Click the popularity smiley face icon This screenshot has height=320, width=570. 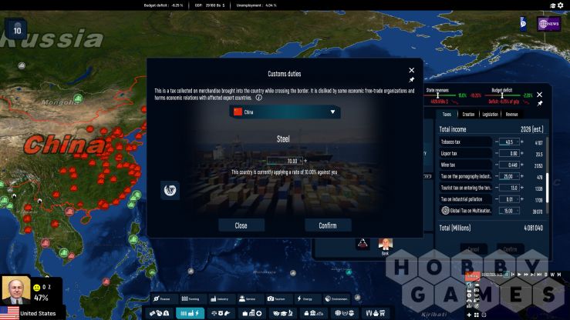coord(37,288)
